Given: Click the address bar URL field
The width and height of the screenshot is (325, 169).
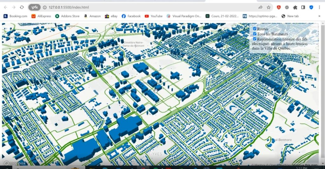Looking at the screenshot, I should [151, 8].
